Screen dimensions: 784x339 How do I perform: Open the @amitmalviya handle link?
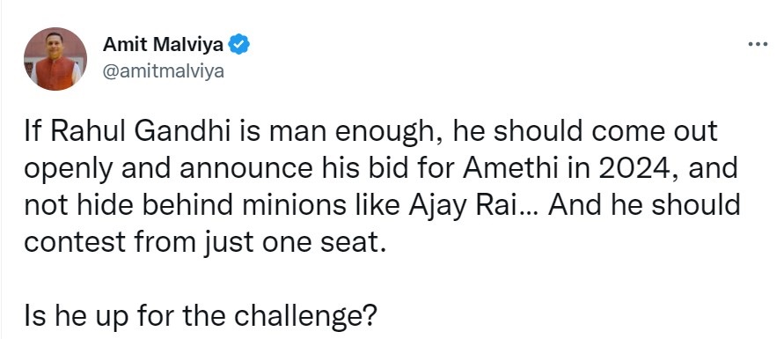tap(163, 71)
